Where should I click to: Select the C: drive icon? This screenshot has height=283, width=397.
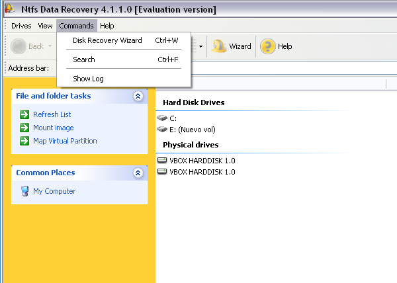[x=162, y=118]
